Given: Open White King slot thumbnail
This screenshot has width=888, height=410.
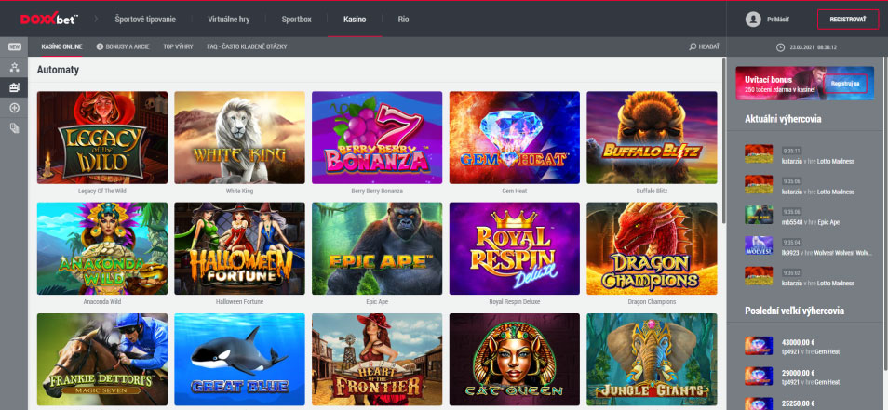Looking at the screenshot, I should (239, 138).
